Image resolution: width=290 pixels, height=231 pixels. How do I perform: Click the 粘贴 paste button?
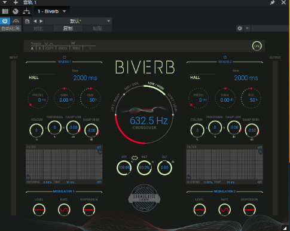97,29
